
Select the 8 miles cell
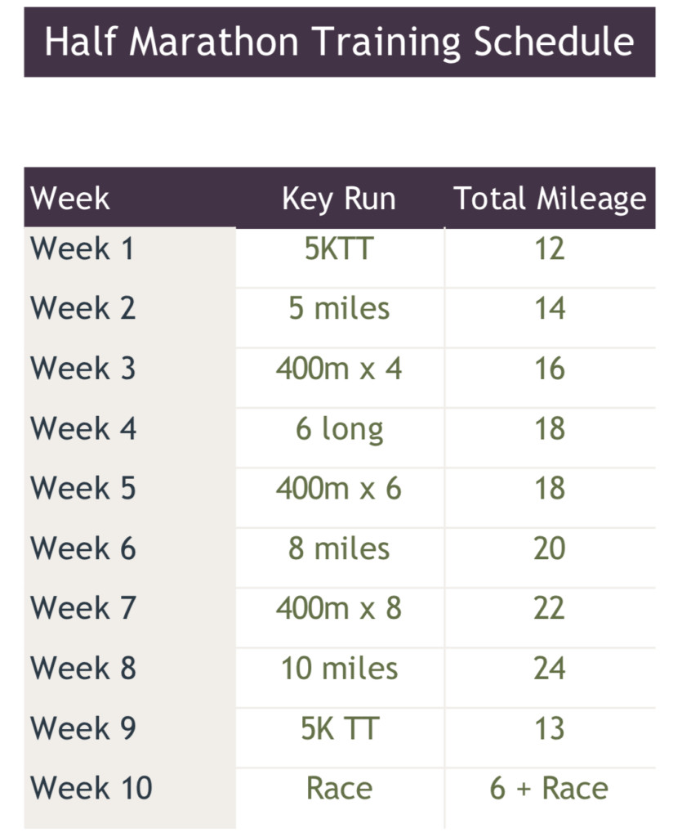pos(339,548)
